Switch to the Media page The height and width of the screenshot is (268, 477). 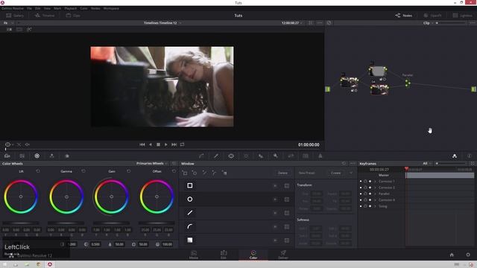click(x=194, y=255)
